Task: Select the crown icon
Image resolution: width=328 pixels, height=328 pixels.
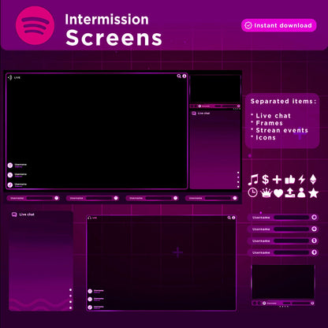Action: point(266,192)
